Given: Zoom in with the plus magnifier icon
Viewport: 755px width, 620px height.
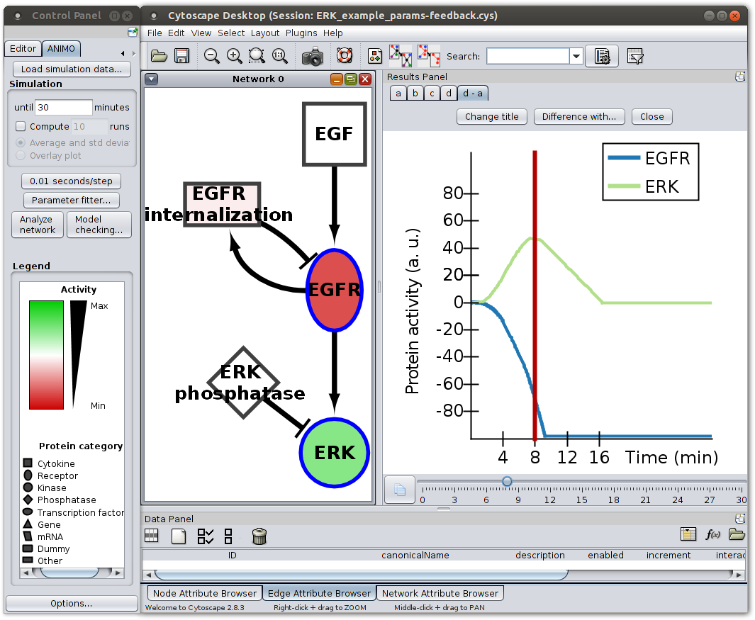Looking at the screenshot, I should (x=234, y=56).
